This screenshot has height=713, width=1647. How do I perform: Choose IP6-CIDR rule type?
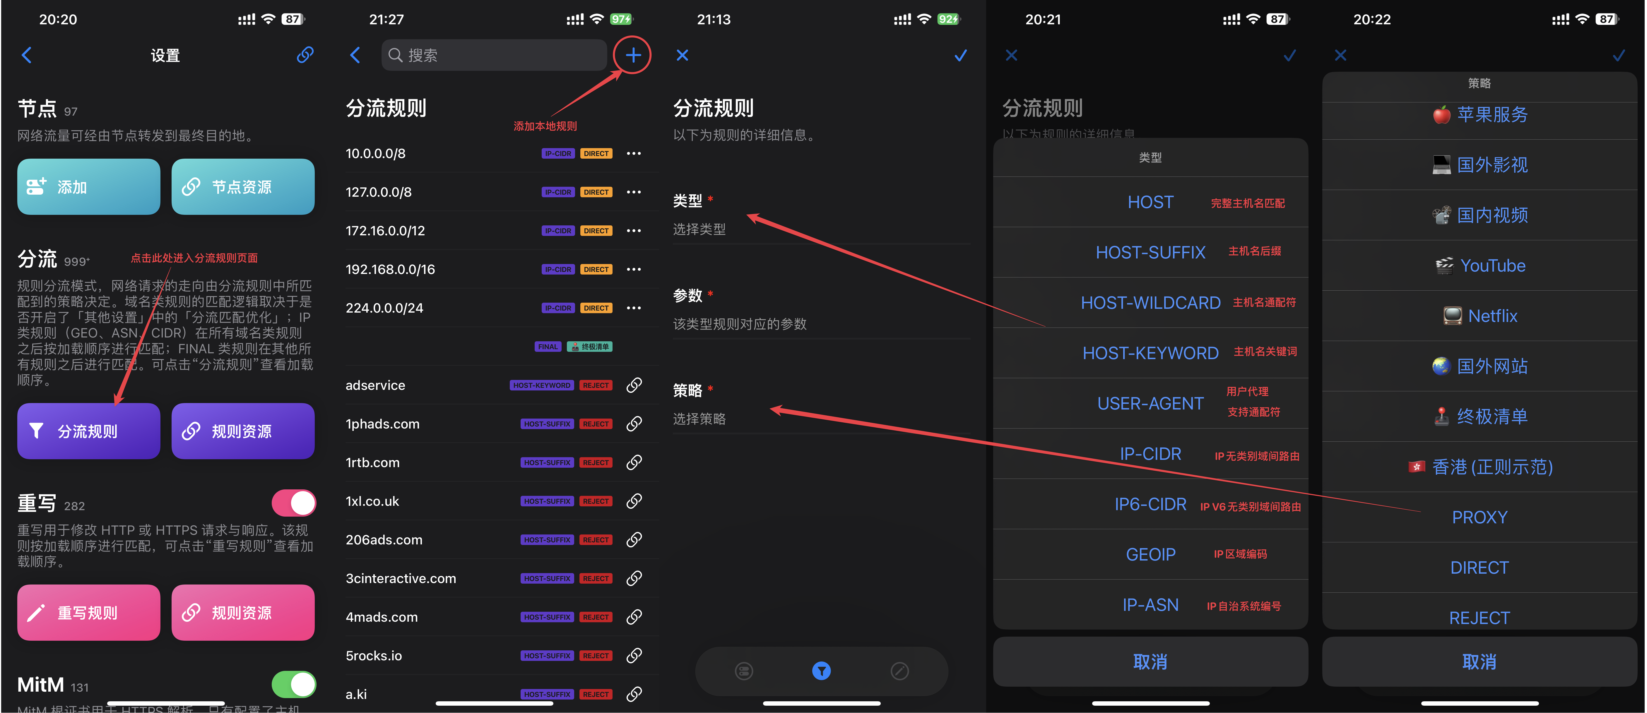click(x=1150, y=504)
